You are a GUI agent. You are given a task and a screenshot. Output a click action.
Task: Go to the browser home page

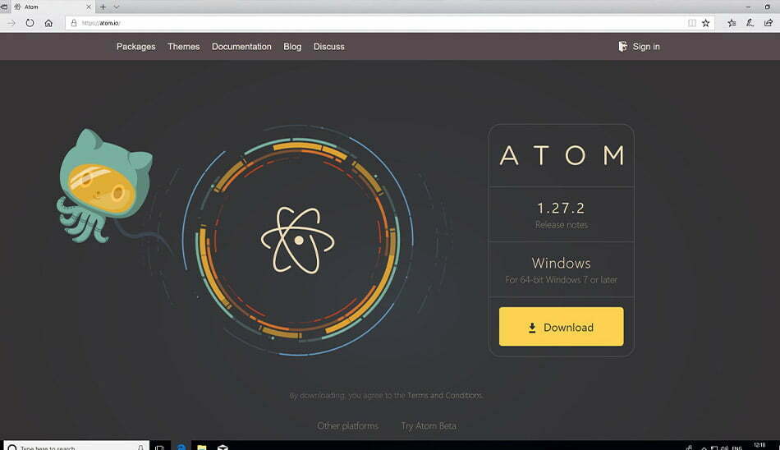point(48,23)
